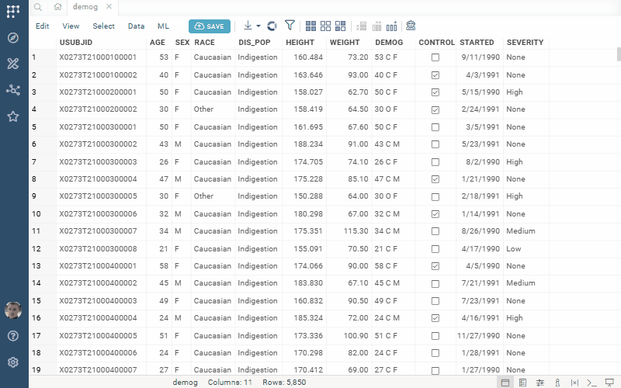Click the WEIGHT column header

(x=345, y=43)
